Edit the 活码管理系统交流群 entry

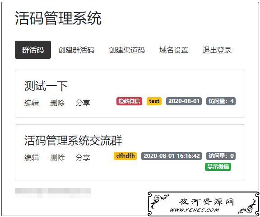32,157
